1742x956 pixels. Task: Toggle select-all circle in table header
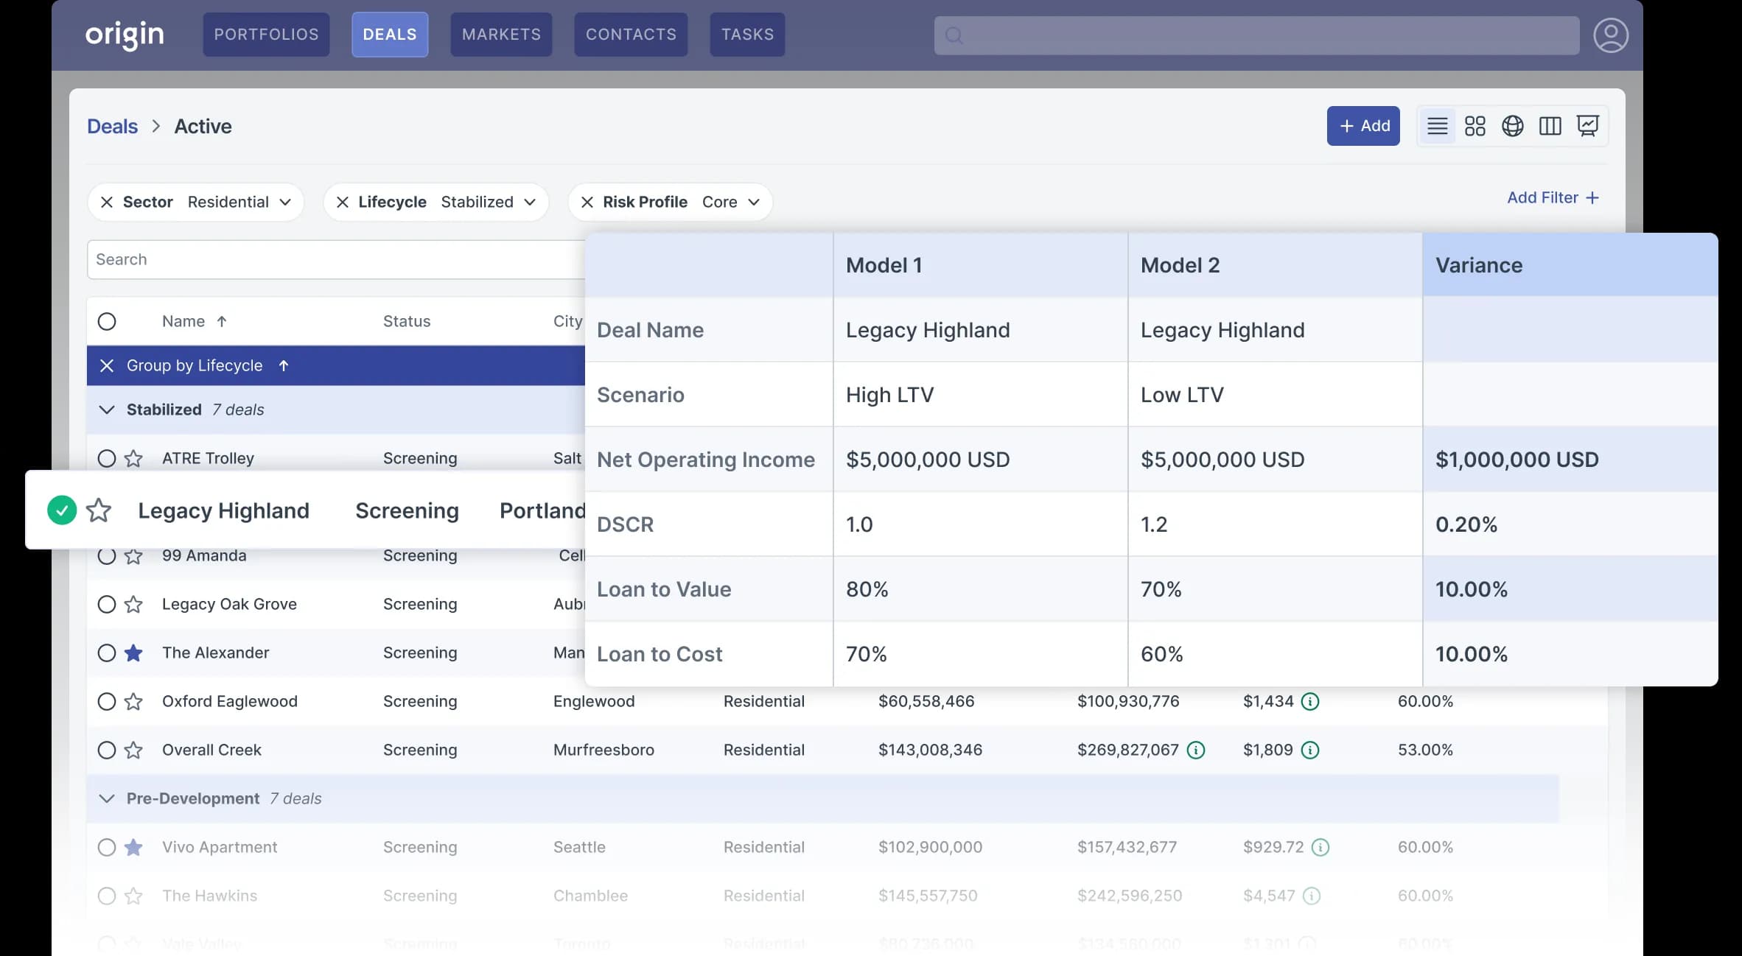coord(107,321)
